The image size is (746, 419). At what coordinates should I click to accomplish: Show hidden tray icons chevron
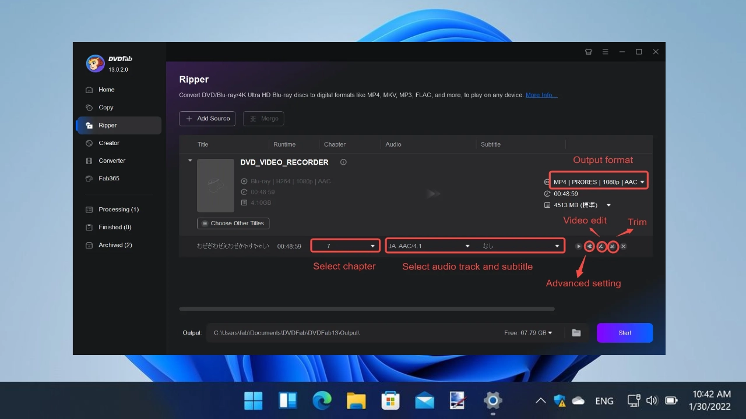coord(540,400)
